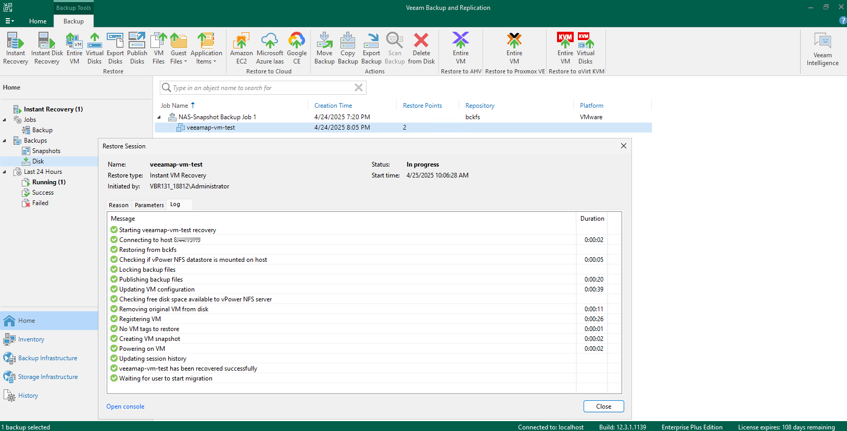847x431 pixels.
Task: Open VM Files restore
Action: tap(159, 48)
